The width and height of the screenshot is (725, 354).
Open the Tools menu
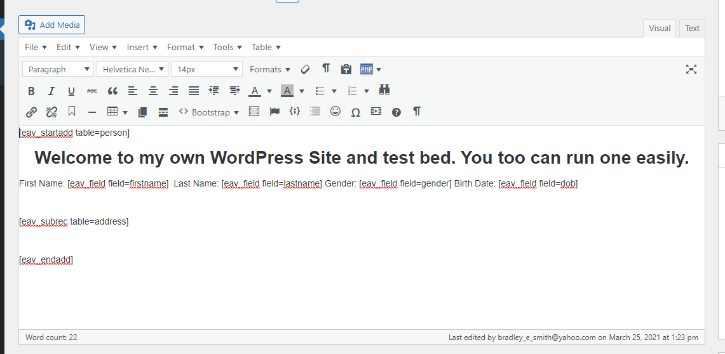click(x=227, y=47)
